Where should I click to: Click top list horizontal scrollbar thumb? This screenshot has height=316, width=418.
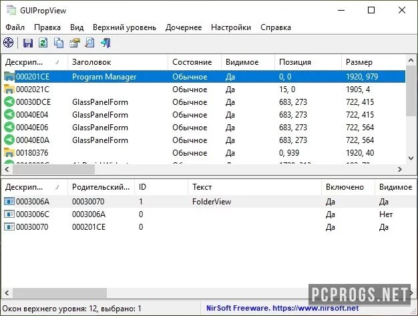pyautogui.click(x=53, y=169)
